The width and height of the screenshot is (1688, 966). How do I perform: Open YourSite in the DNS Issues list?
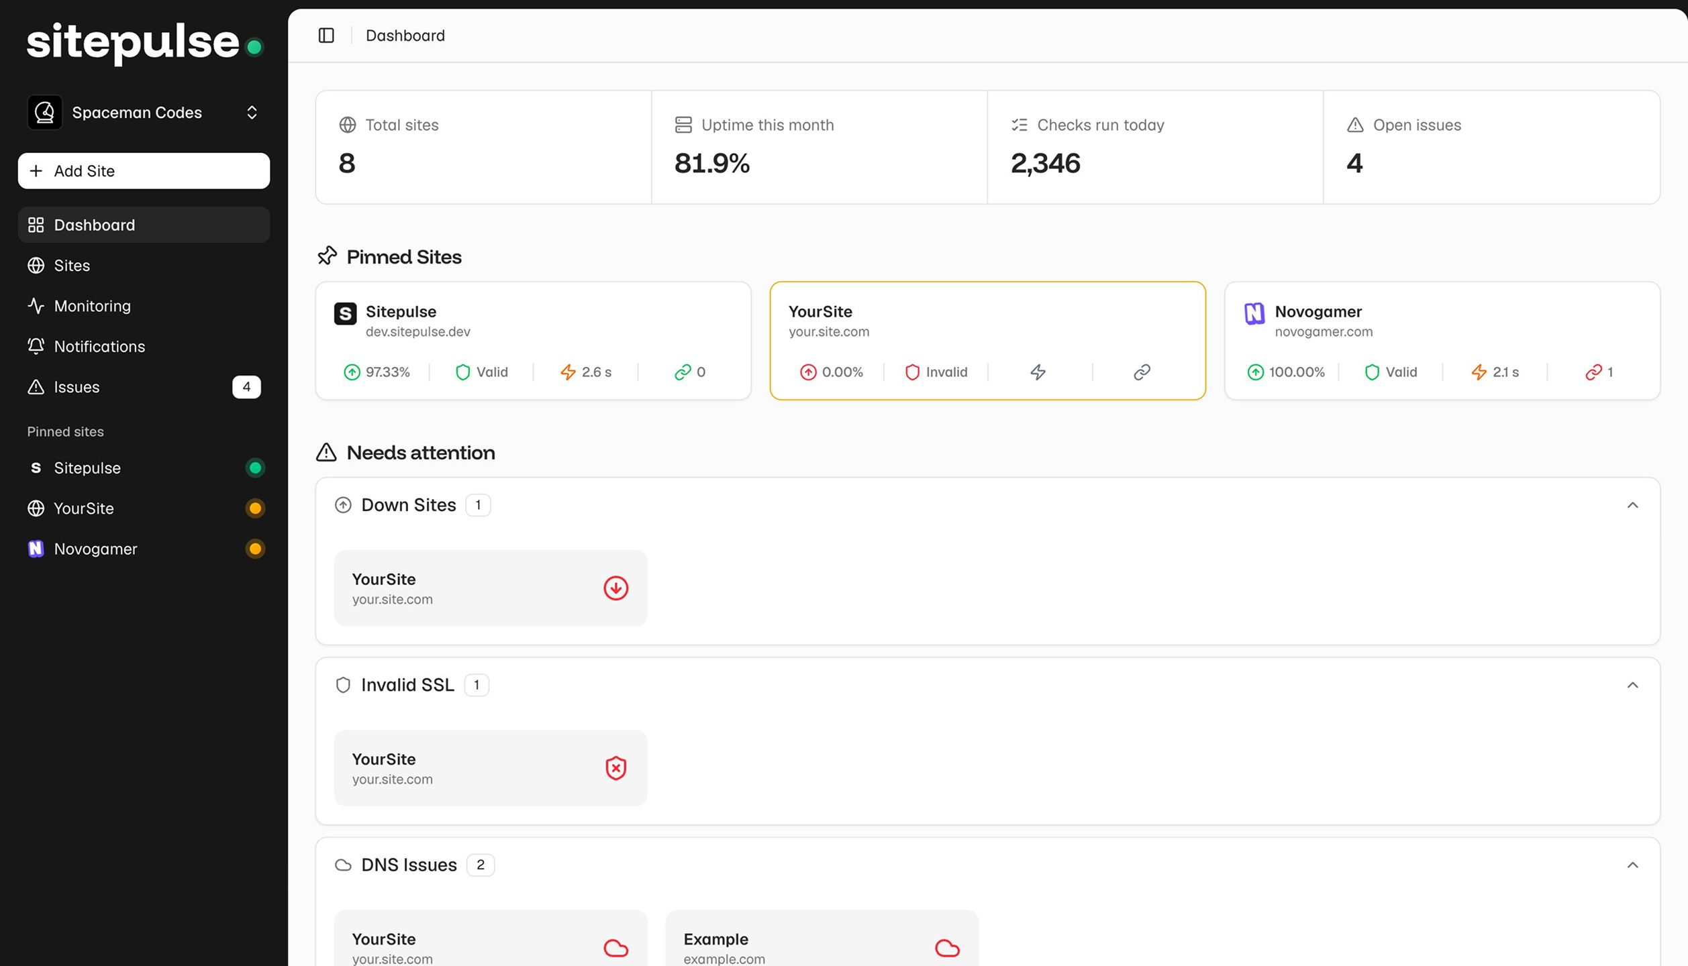pyautogui.click(x=491, y=938)
